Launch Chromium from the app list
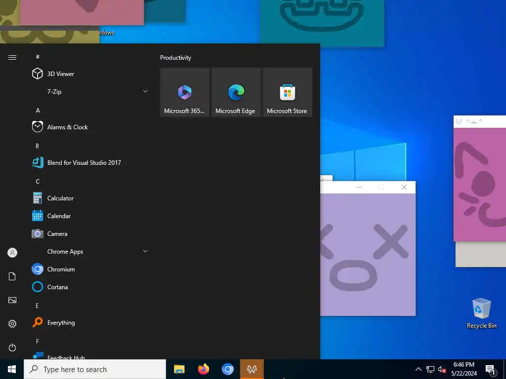Screen dimensions: 506x379 61,269
